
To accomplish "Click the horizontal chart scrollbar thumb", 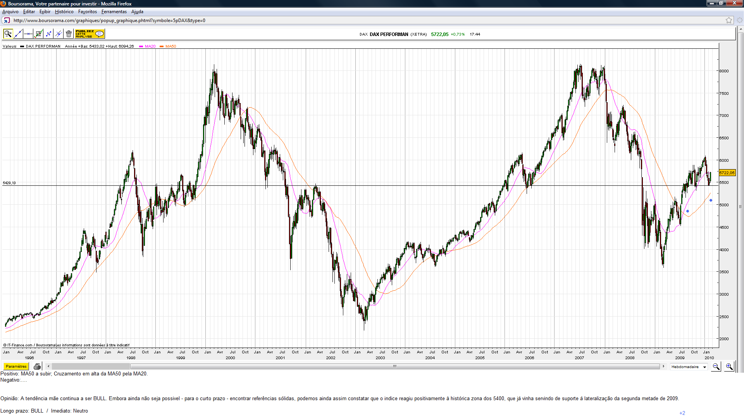I will (395, 366).
